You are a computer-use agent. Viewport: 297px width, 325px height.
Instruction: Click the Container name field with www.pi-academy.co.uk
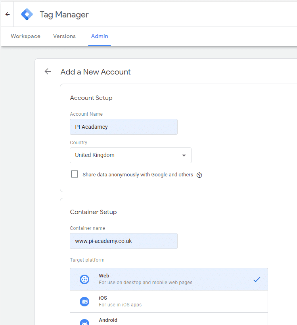click(x=124, y=241)
